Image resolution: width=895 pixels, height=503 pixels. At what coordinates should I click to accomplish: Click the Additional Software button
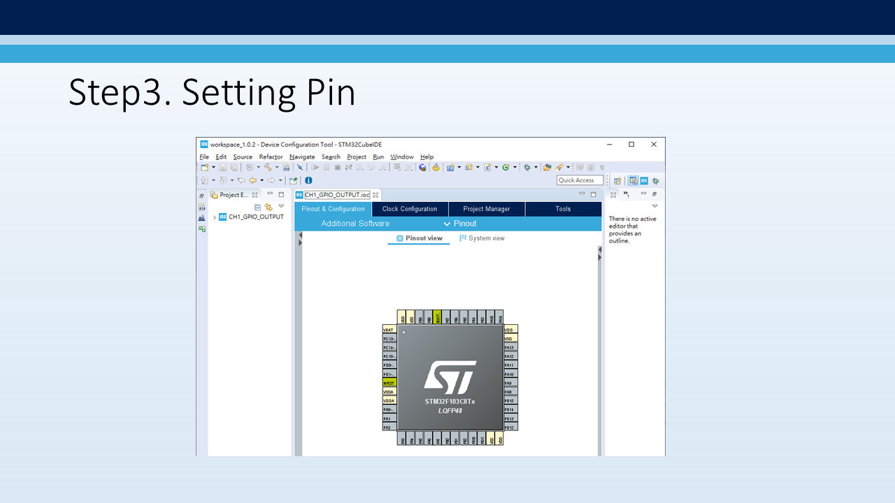pos(355,224)
